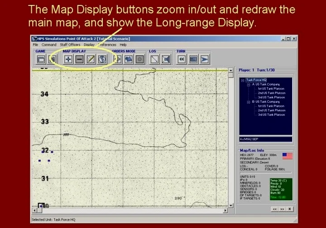Click the US flag in Map/Loc Info
The height and width of the screenshot is (228, 326).
coord(288,156)
